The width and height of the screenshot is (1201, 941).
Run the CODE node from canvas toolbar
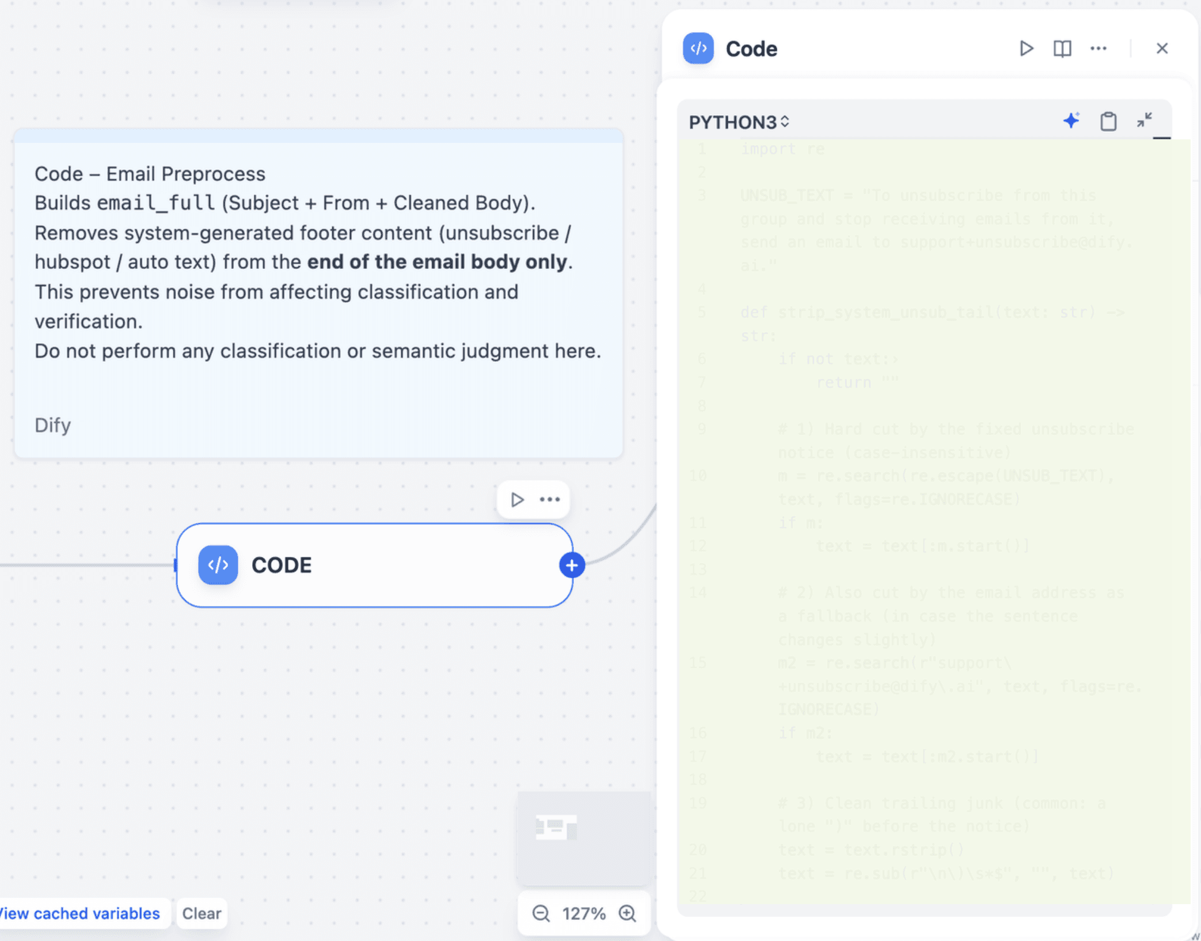pos(517,499)
